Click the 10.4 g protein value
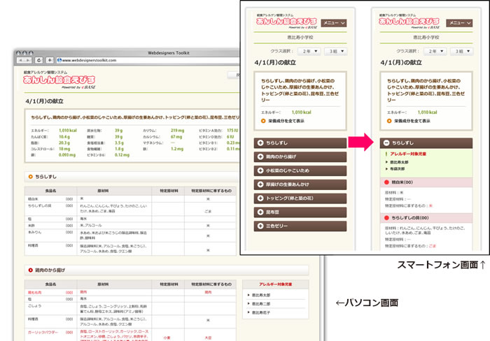 point(64,137)
